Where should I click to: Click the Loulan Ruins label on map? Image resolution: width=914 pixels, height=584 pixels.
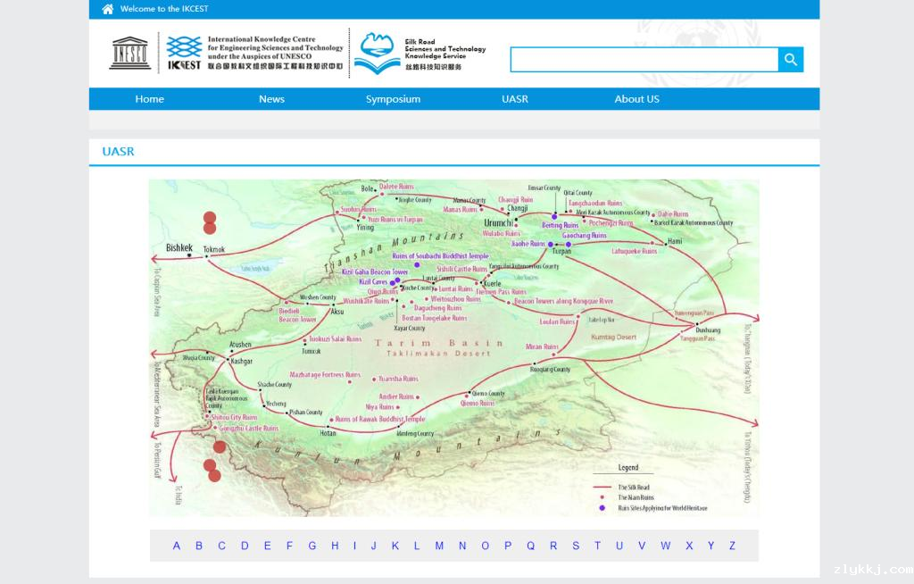557,321
